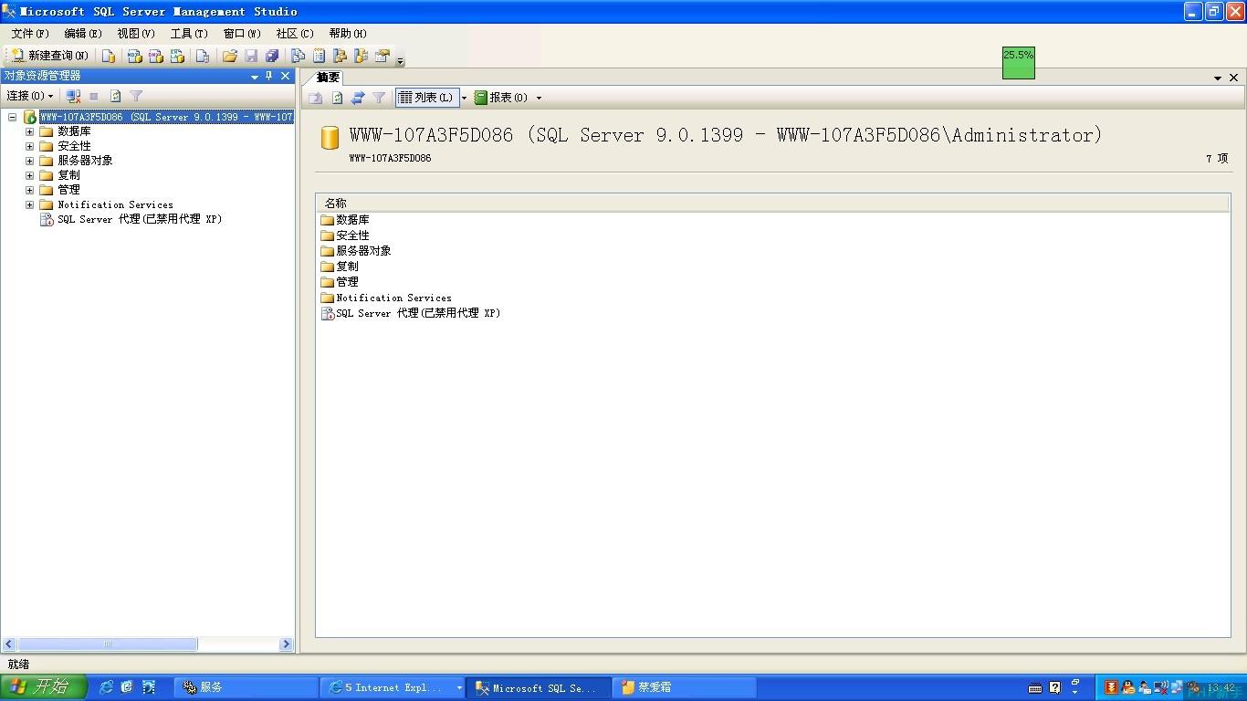This screenshot has height=701, width=1247.
Task: Click the Windows 开始 Start button
Action: 43,687
